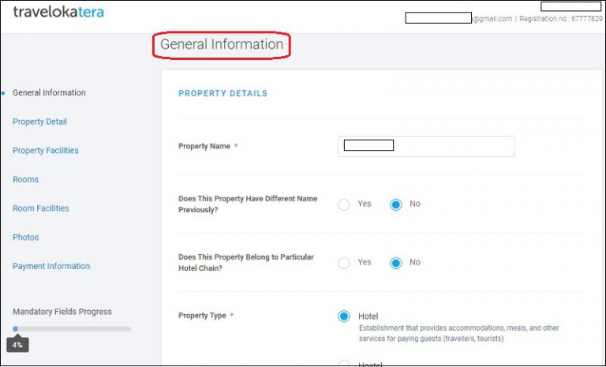Select Yes for different name previously

[x=344, y=204]
